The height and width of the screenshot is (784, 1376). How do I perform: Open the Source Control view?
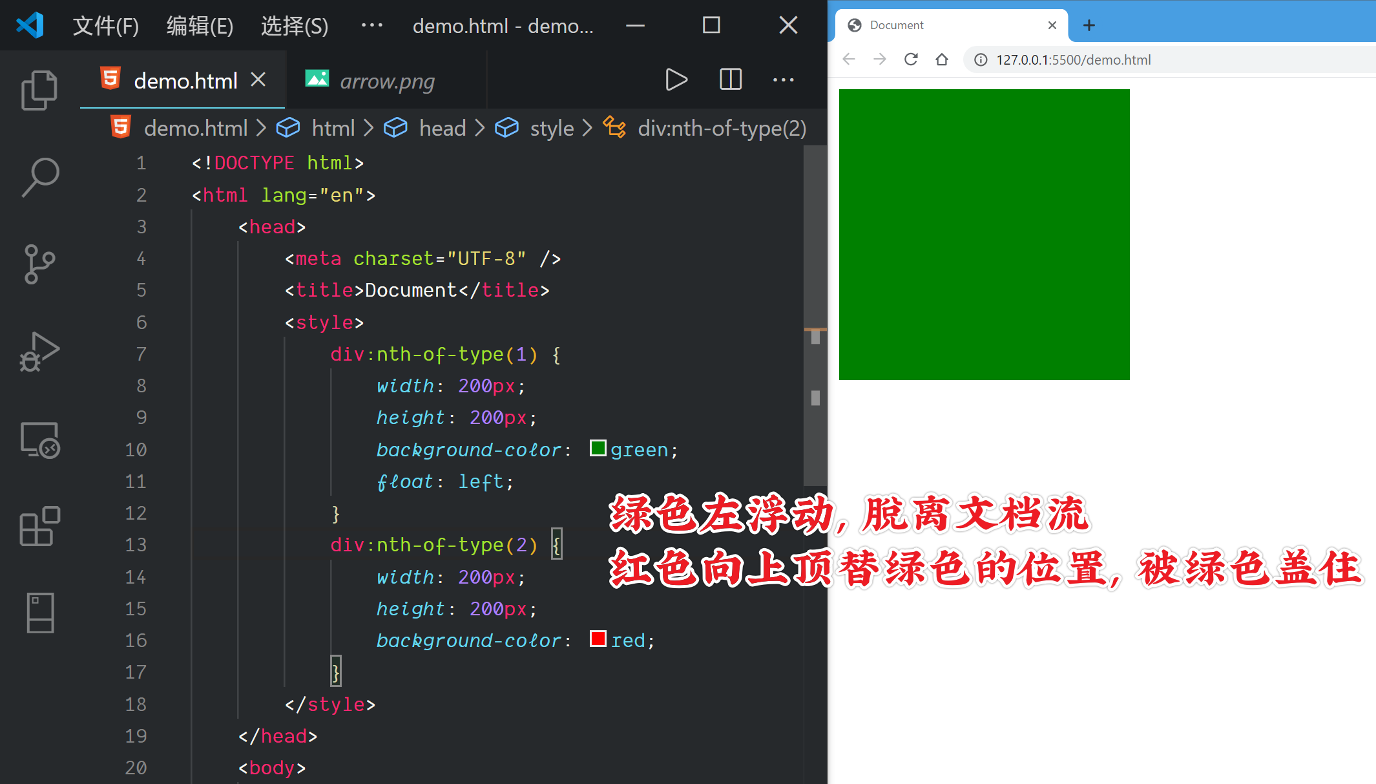click(39, 264)
